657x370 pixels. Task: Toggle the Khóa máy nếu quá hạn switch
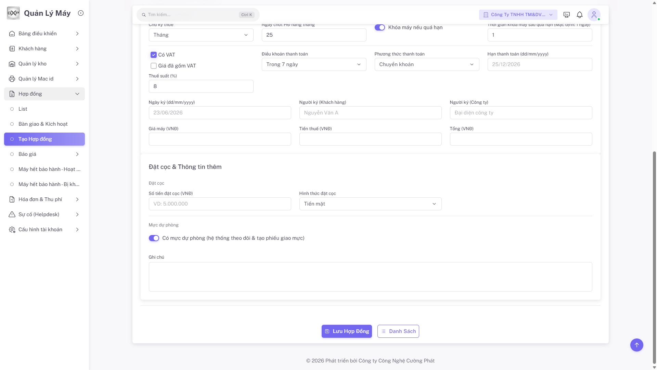pyautogui.click(x=380, y=27)
